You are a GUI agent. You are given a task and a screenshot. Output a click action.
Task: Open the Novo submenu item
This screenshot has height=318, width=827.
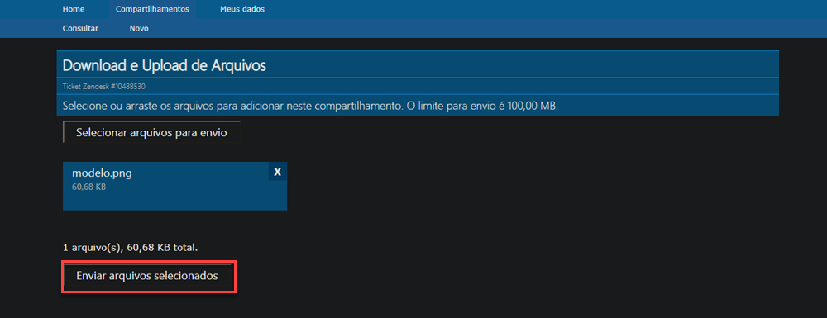click(x=139, y=28)
